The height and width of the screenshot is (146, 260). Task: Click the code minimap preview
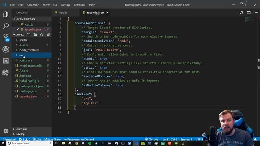pos(249,19)
